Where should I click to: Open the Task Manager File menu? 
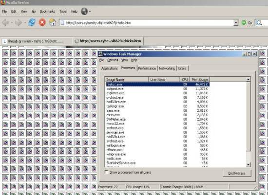pos(101,60)
